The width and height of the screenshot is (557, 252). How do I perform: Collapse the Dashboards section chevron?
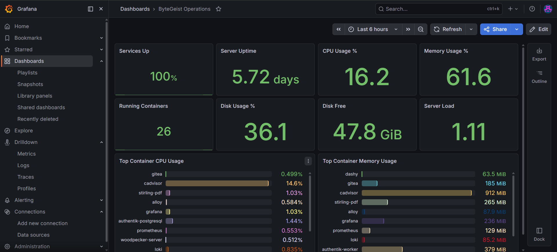point(102,61)
